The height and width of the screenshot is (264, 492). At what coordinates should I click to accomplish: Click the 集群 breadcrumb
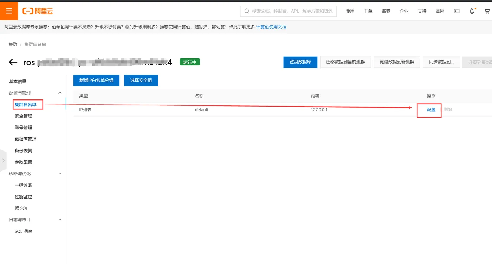pyautogui.click(x=13, y=44)
